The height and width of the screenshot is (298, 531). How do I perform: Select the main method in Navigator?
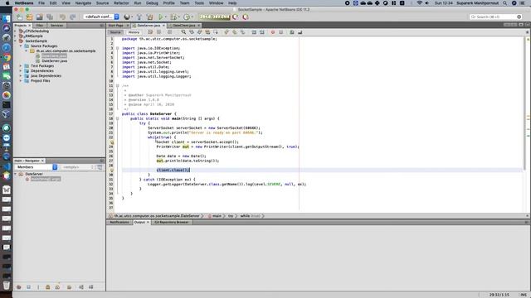[46, 179]
